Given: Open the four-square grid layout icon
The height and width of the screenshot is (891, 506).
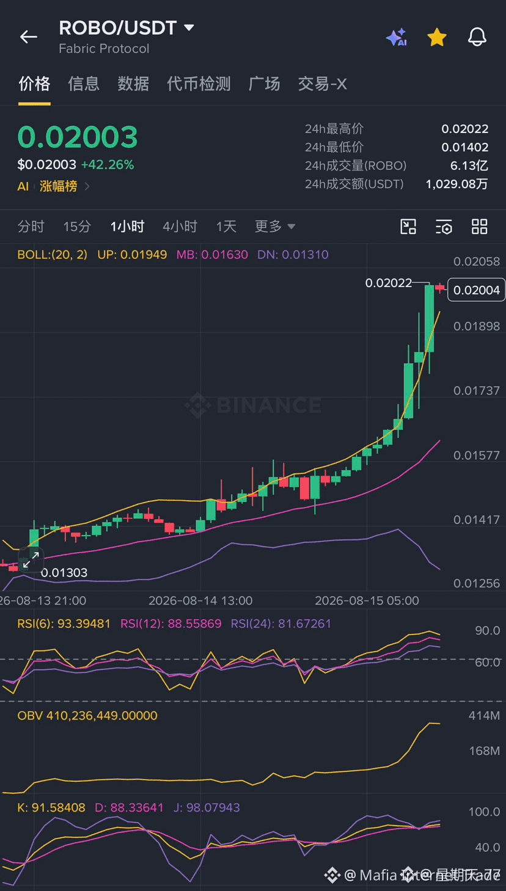Looking at the screenshot, I should [x=480, y=227].
